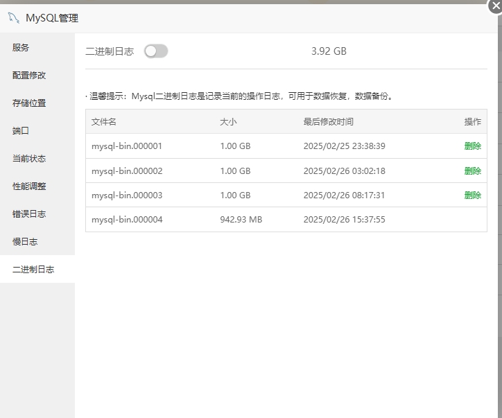
Task: Click the 1.00 GB size of mysql-bin.000003
Action: pos(235,195)
